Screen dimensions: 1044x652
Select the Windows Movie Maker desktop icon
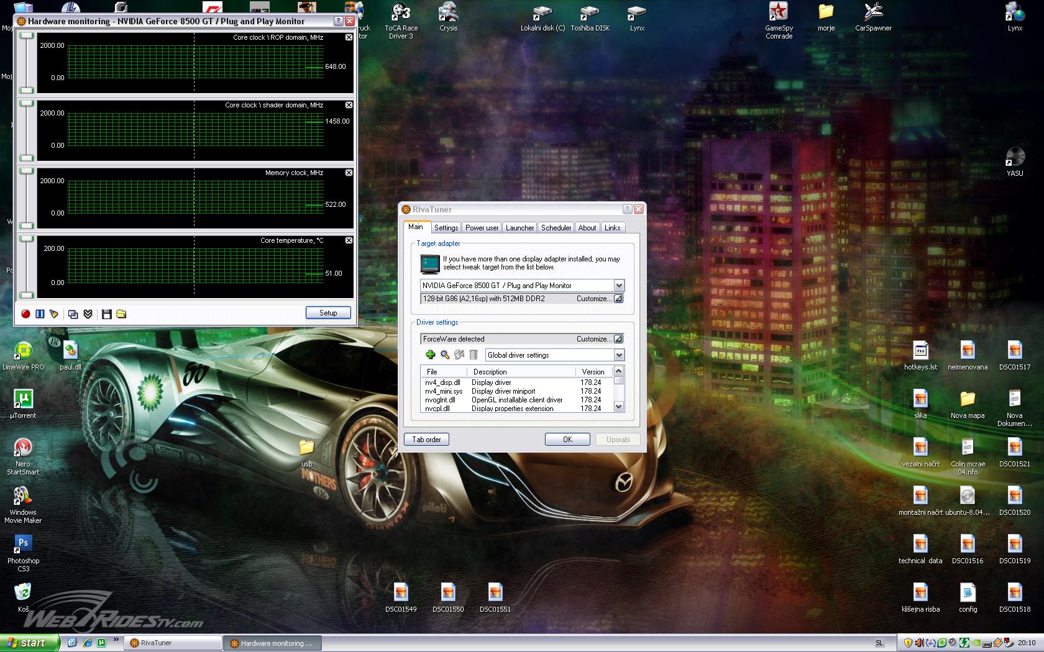click(x=23, y=505)
